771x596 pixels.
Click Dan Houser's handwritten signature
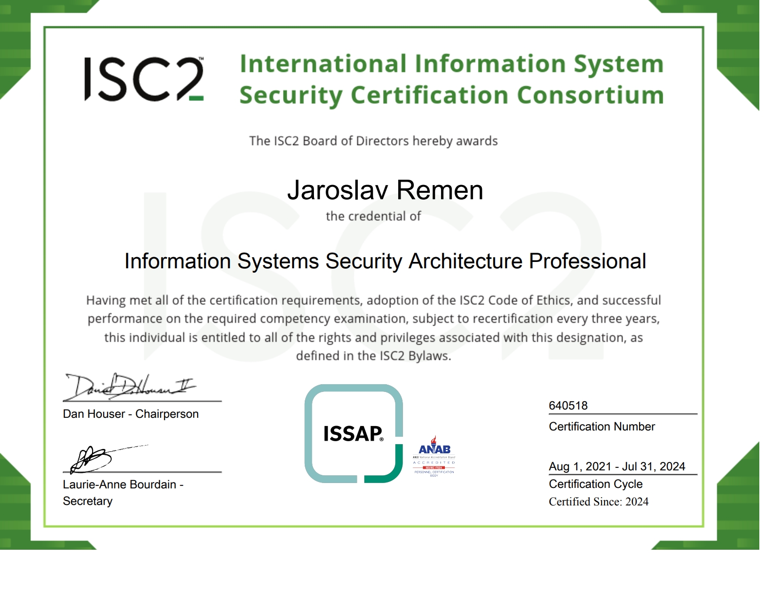[129, 387]
